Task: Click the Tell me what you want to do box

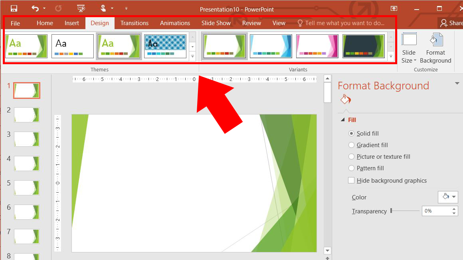Action: click(341, 23)
